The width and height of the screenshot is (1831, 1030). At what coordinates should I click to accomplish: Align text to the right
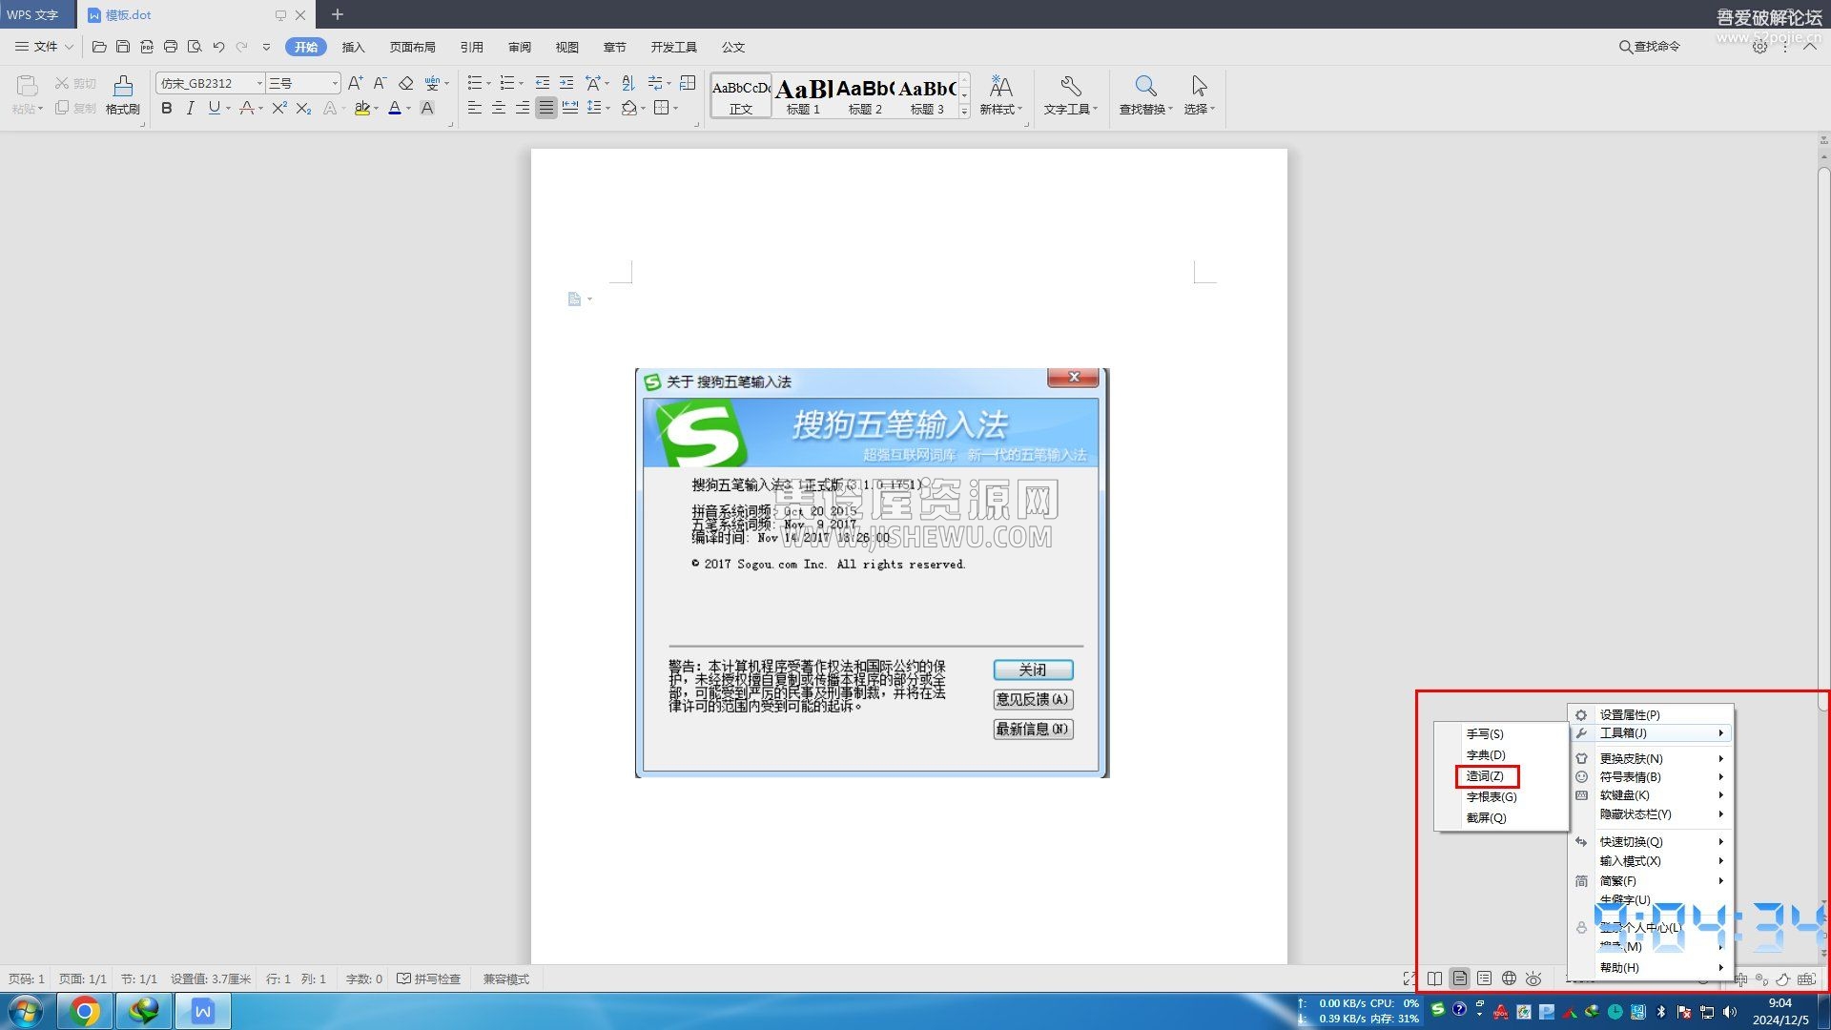point(522,109)
